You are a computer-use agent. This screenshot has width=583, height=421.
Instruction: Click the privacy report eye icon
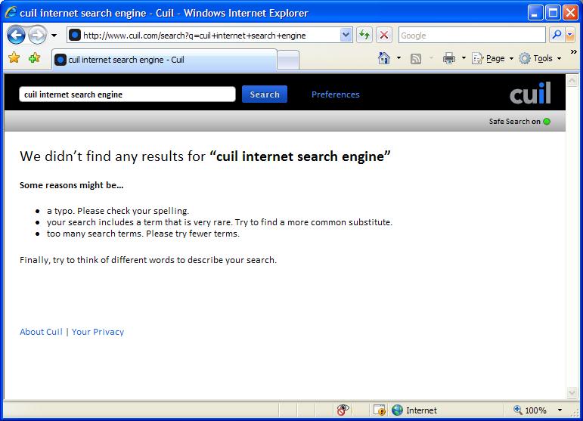pyautogui.click(x=343, y=410)
